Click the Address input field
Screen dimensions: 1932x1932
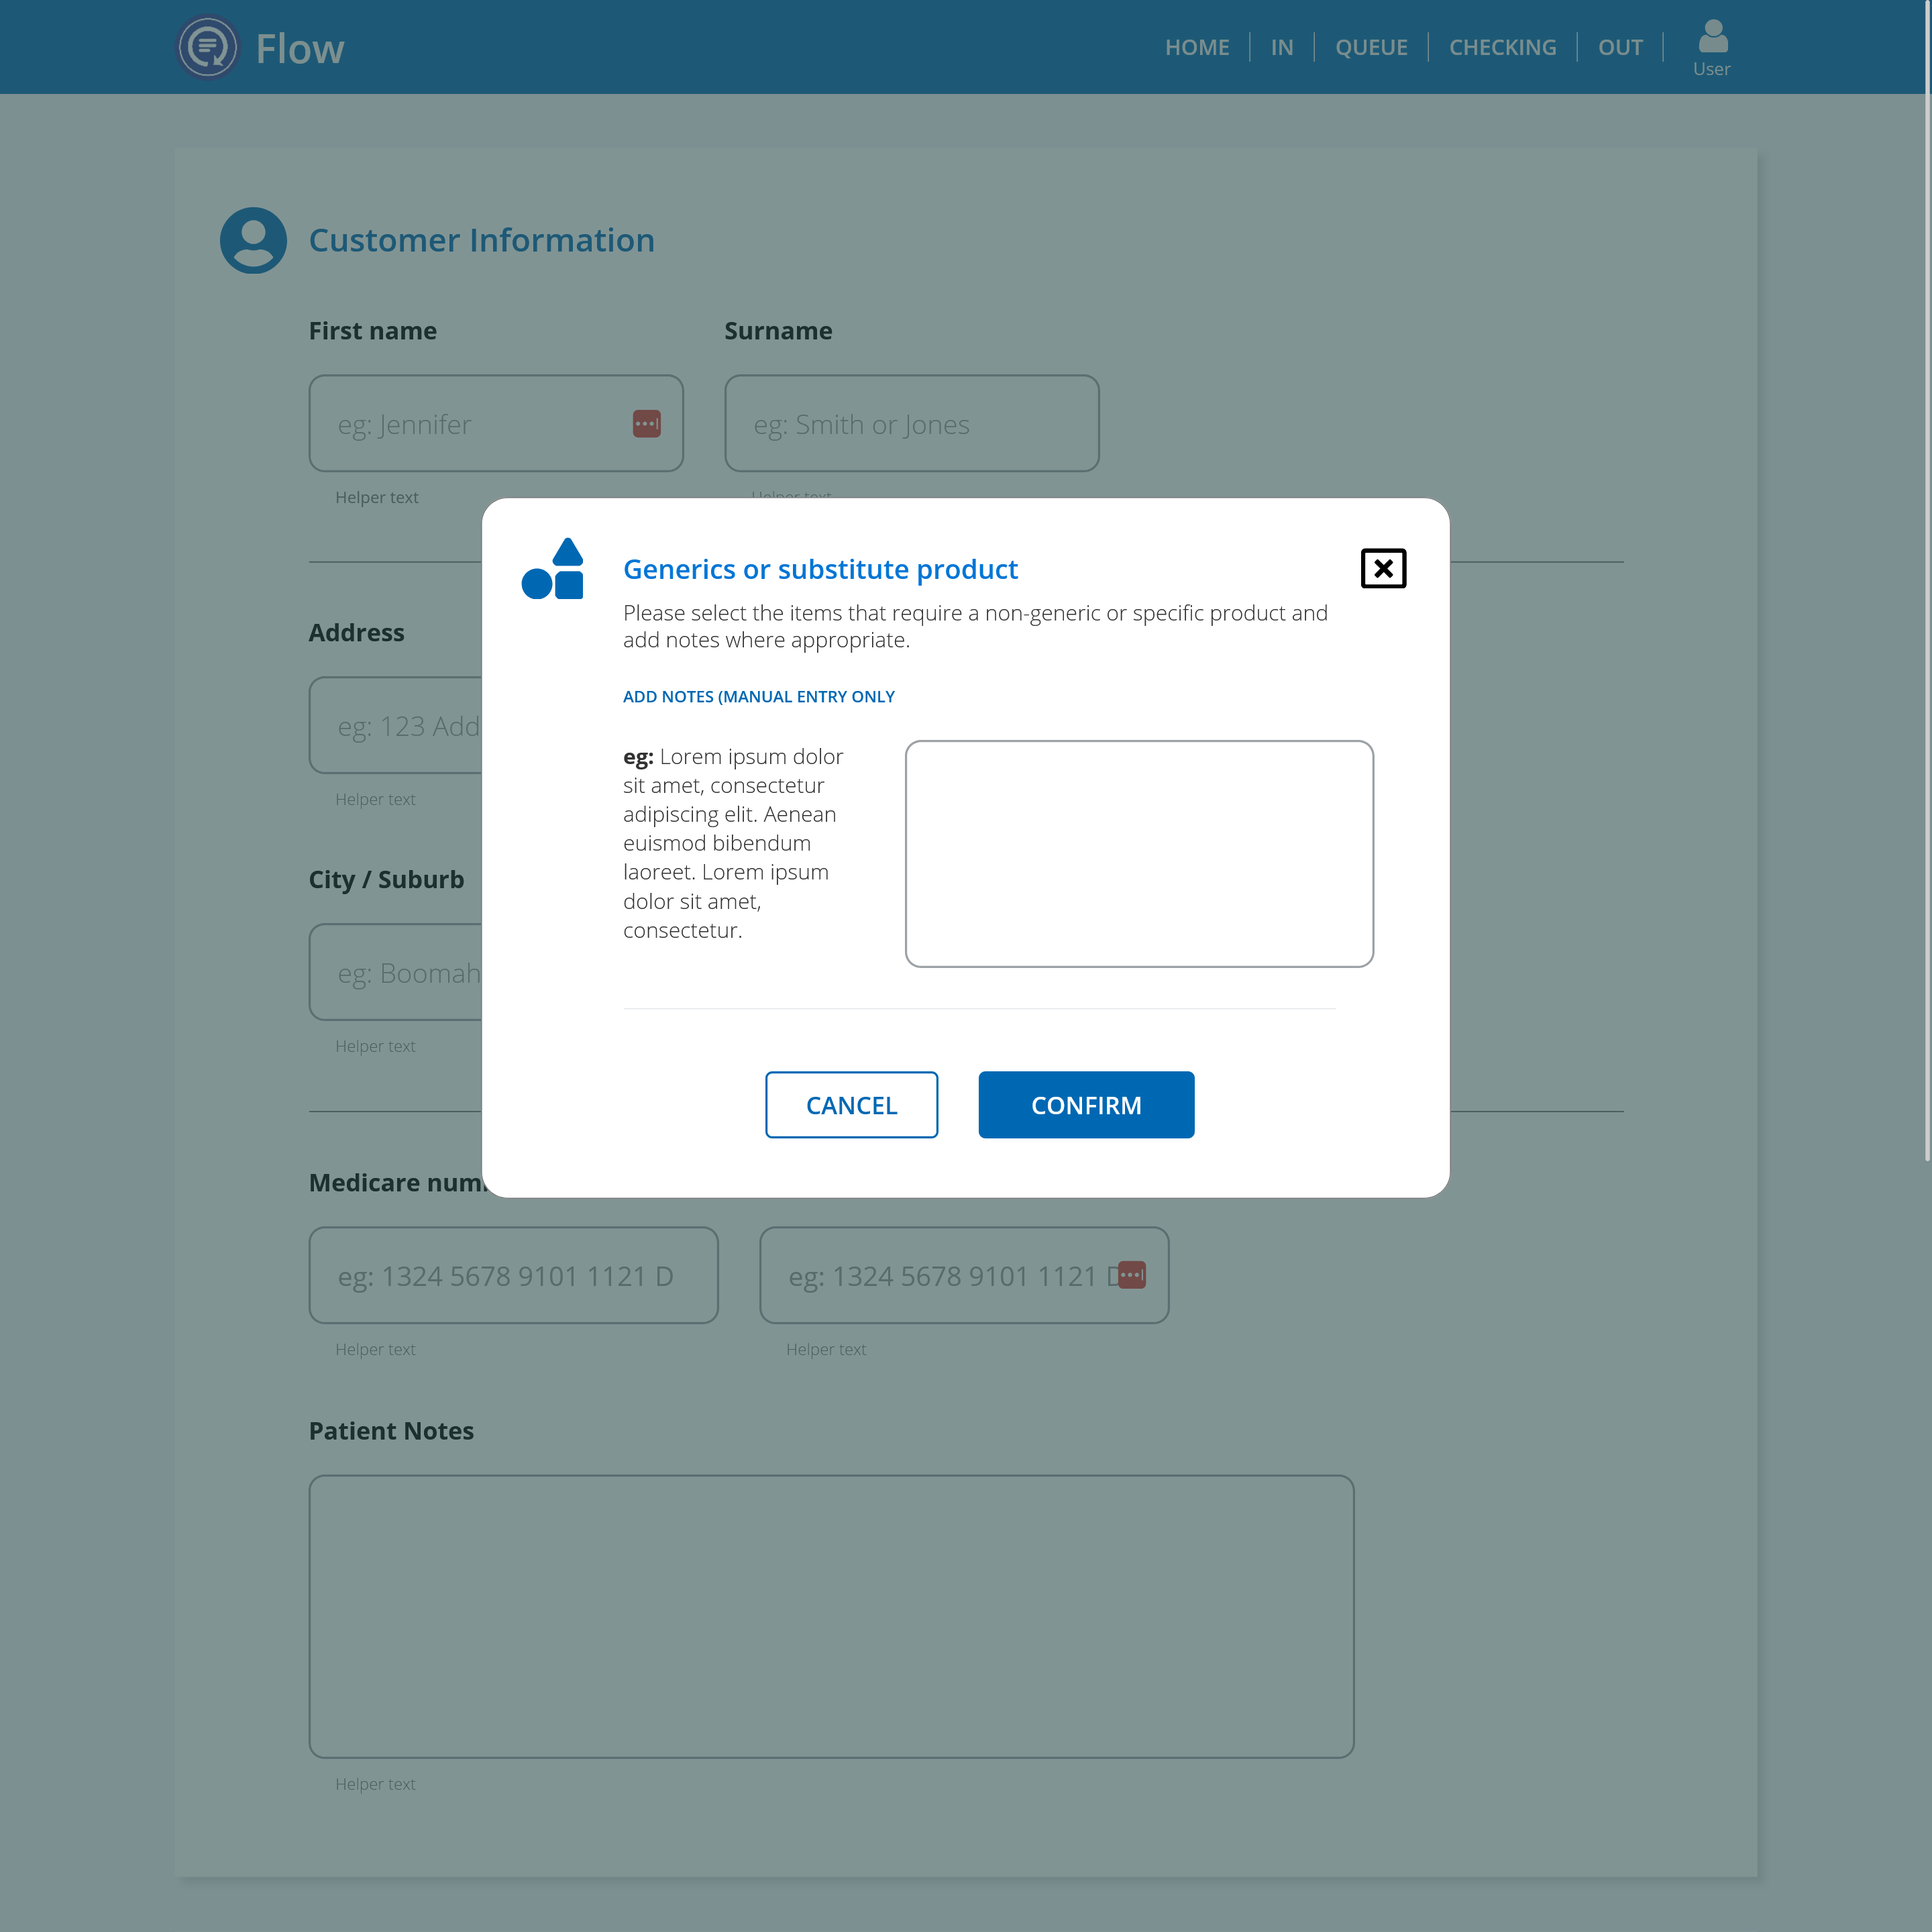396,725
